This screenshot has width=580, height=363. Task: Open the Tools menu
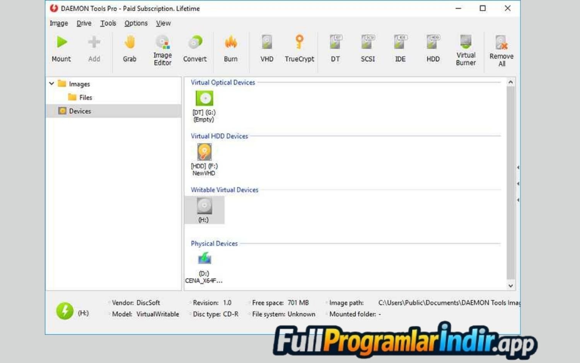tap(108, 23)
